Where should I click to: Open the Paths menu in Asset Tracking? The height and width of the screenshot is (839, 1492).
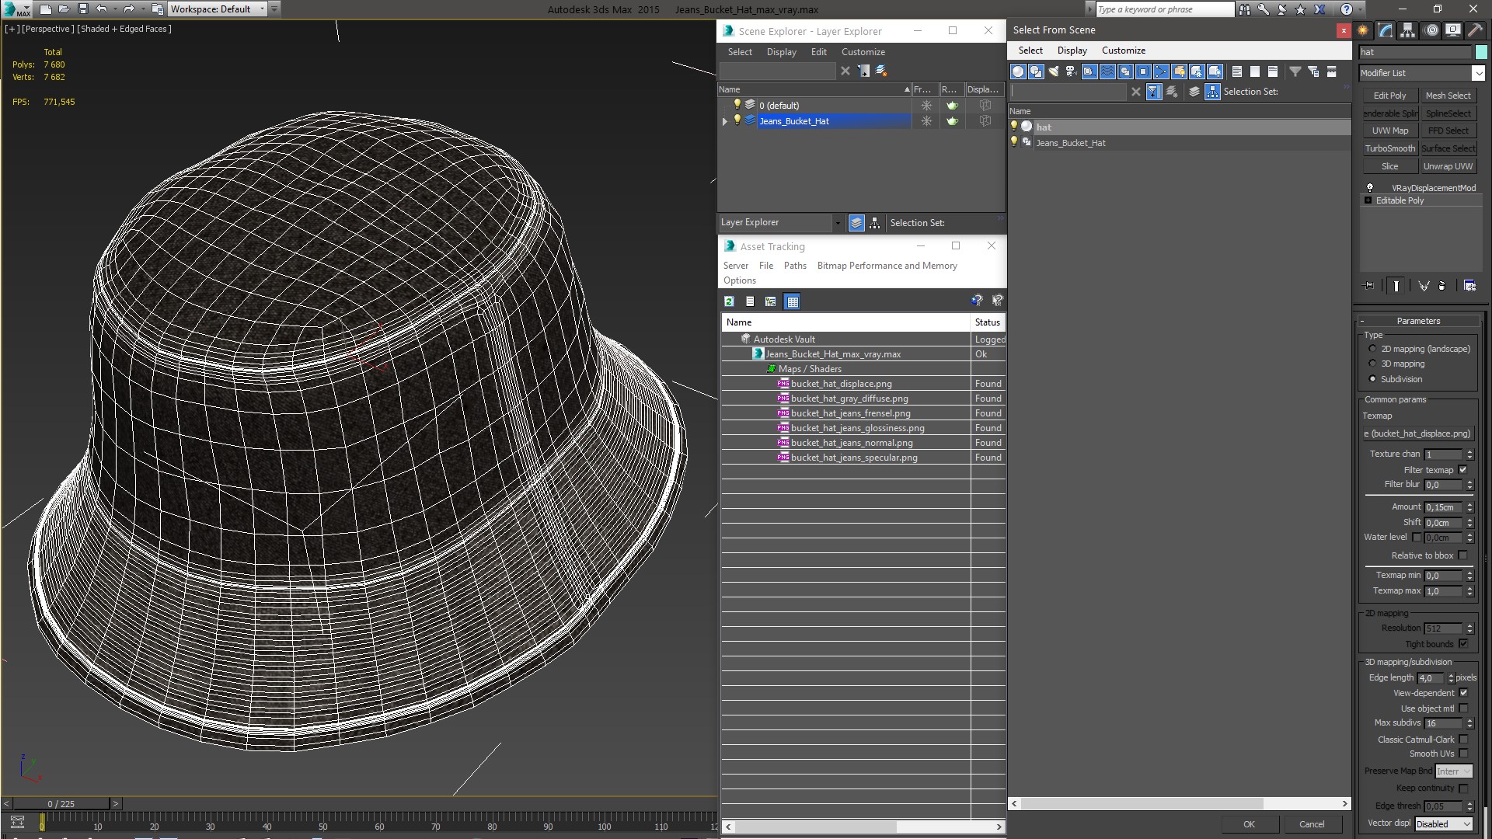794,266
